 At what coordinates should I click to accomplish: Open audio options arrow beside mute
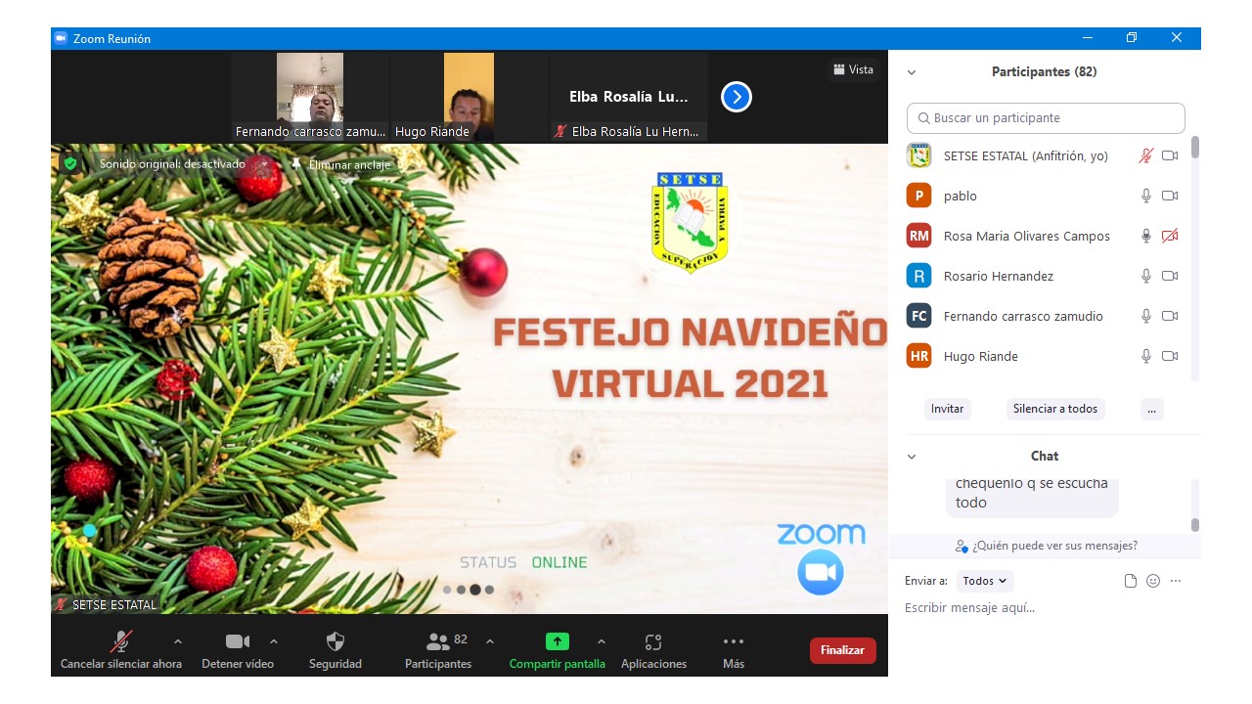click(x=177, y=641)
